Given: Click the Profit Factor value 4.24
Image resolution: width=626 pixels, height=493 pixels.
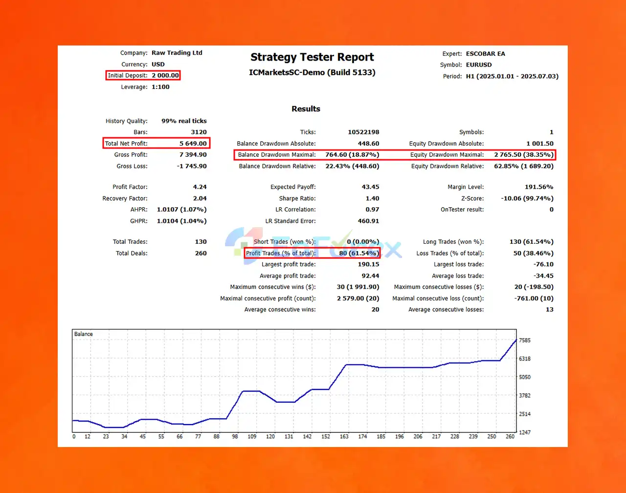Looking at the screenshot, I should point(200,187).
